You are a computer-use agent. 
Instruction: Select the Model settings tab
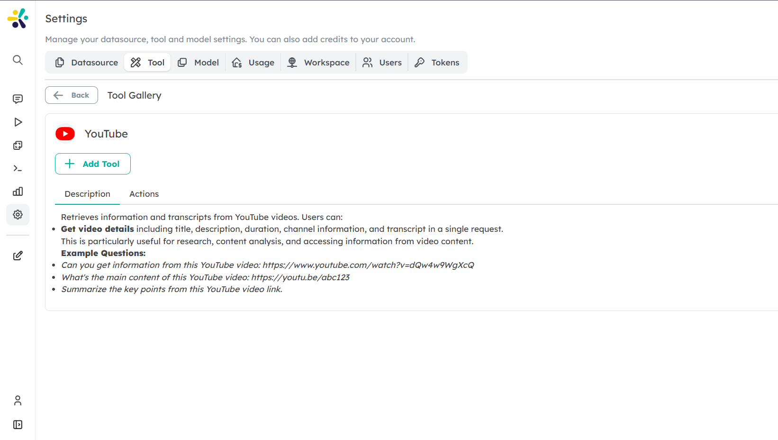pos(198,63)
